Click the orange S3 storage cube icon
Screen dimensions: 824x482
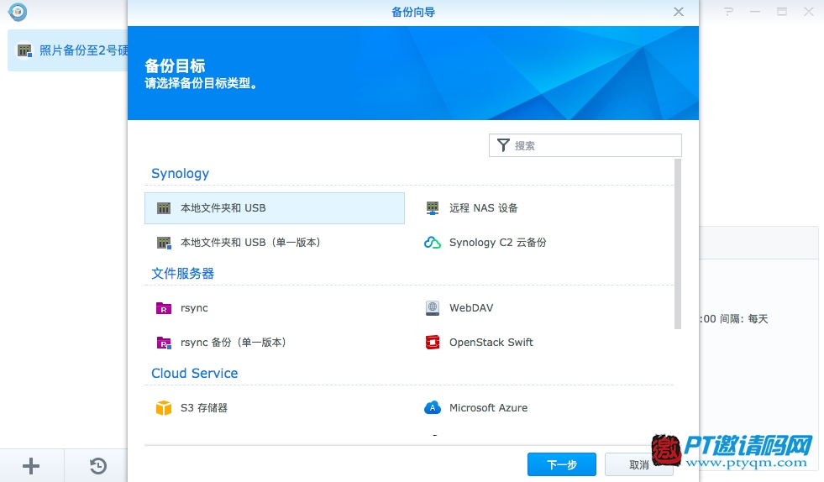(164, 408)
